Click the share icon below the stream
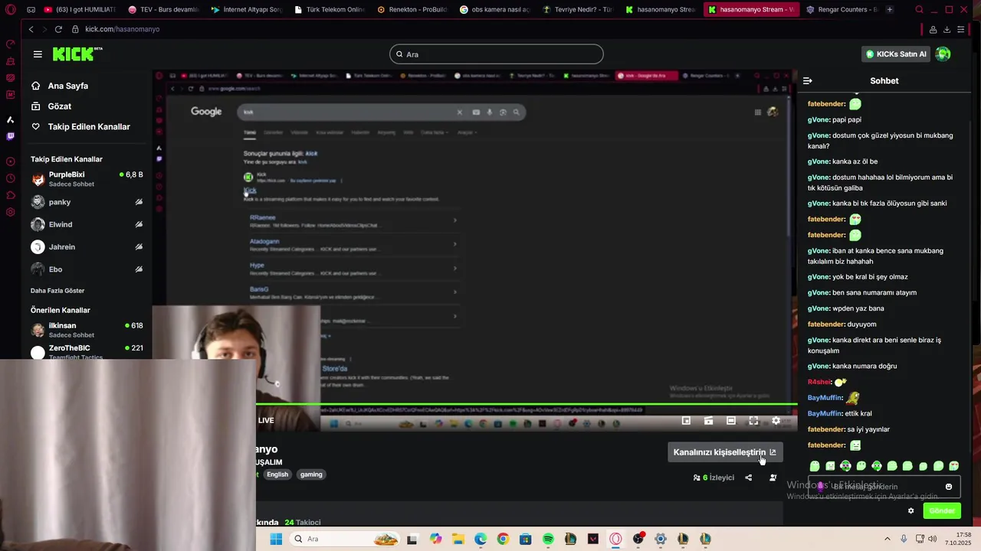981x551 pixels. tap(749, 478)
